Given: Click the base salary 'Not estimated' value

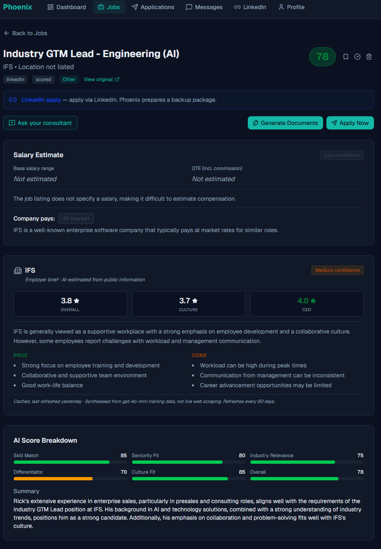Looking at the screenshot, I should tap(35, 179).
